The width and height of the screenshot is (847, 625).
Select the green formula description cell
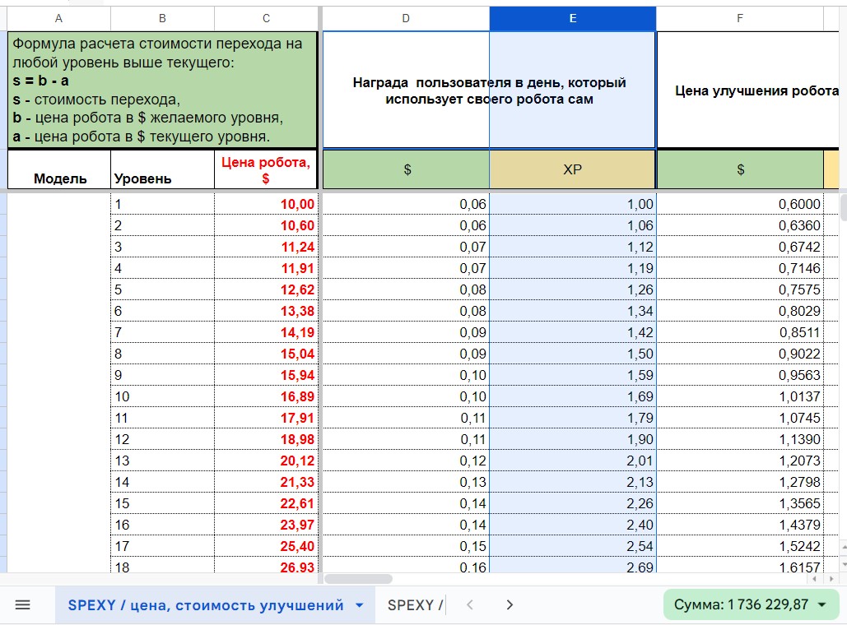pos(162,90)
